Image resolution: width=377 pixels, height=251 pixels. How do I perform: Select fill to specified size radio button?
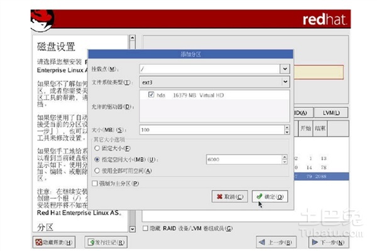(97, 159)
